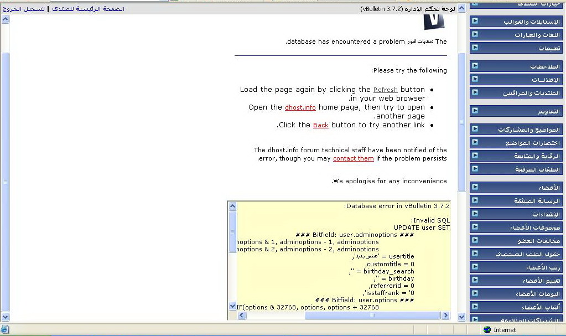
Task: Click the vBulletin logo image
Action: click(434, 20)
